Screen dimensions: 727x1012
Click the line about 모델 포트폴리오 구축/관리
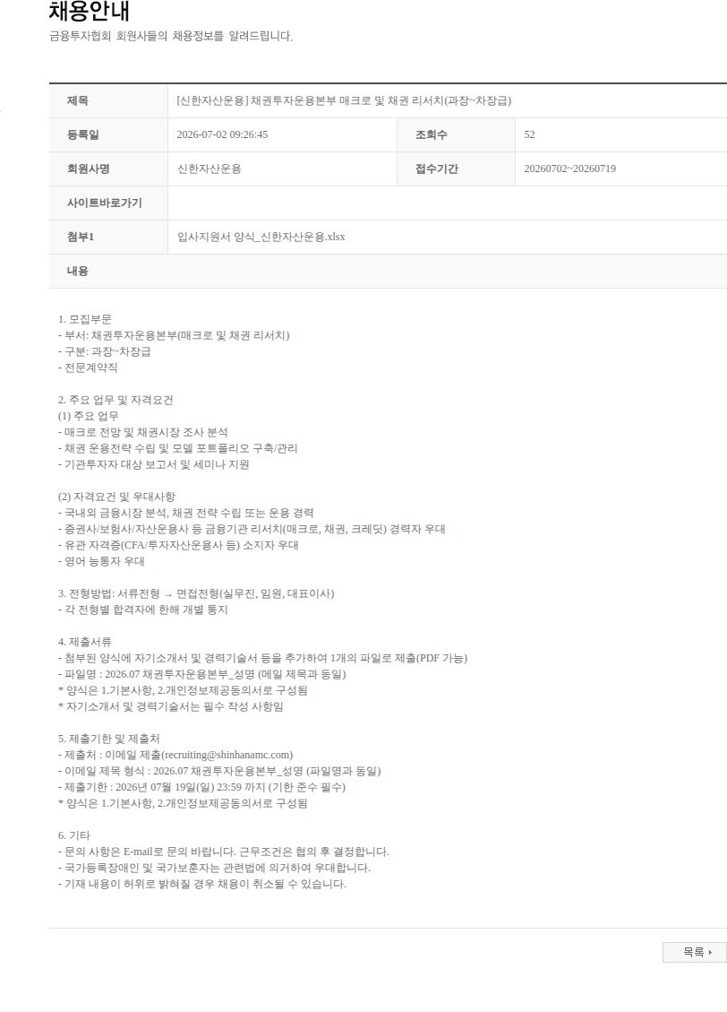click(x=178, y=448)
